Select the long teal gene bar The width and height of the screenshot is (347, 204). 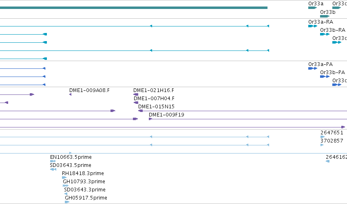(x=134, y=8)
